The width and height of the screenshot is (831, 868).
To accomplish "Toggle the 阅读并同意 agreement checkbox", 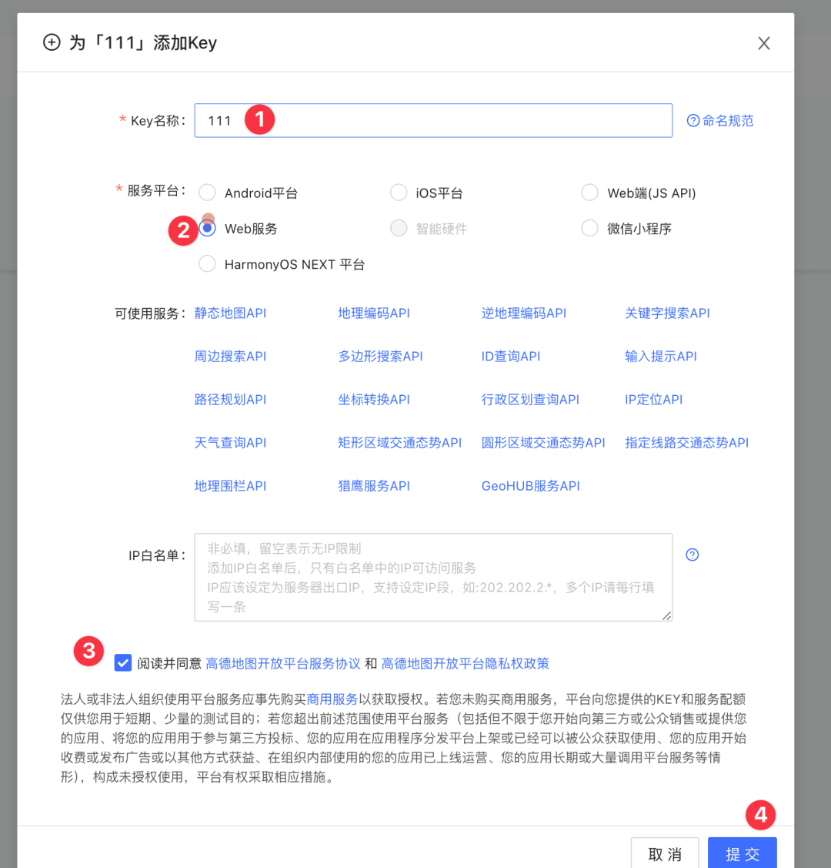I will [x=123, y=662].
